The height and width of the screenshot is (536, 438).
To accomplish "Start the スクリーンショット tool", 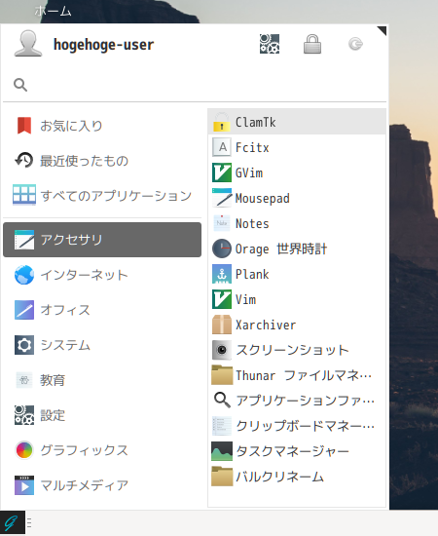I will click(297, 350).
